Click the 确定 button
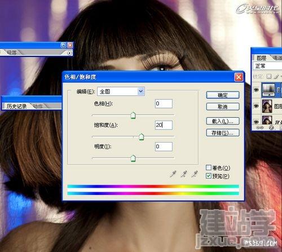Image resolution: width=282 pixels, height=252 pixels. [x=223, y=95]
